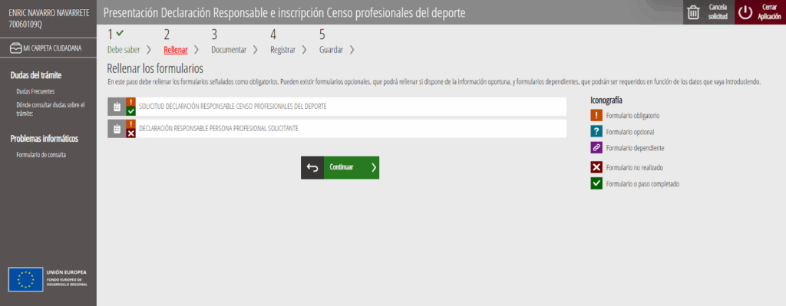
Task: Click the orange Formulario obligatorio legend icon
Action: click(596, 116)
